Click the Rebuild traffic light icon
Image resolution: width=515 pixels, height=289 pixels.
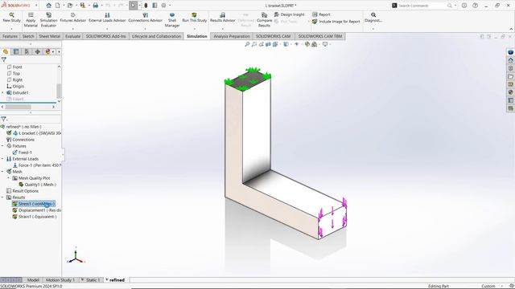point(146,6)
